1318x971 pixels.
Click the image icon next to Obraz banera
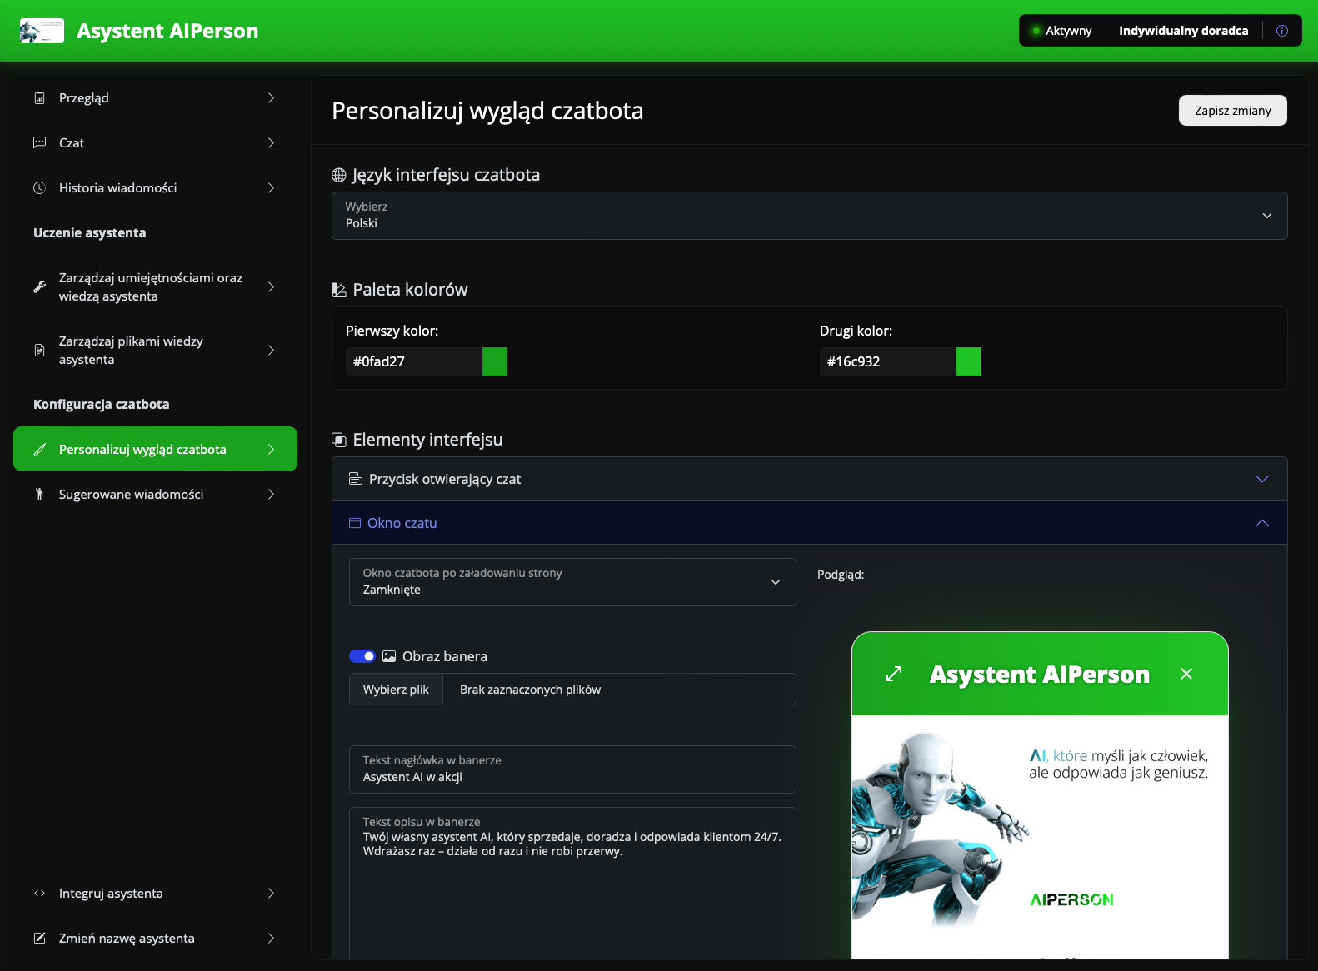[389, 656]
